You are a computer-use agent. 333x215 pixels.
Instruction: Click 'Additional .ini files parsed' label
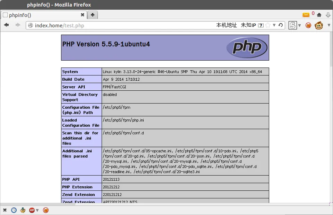click(77, 153)
